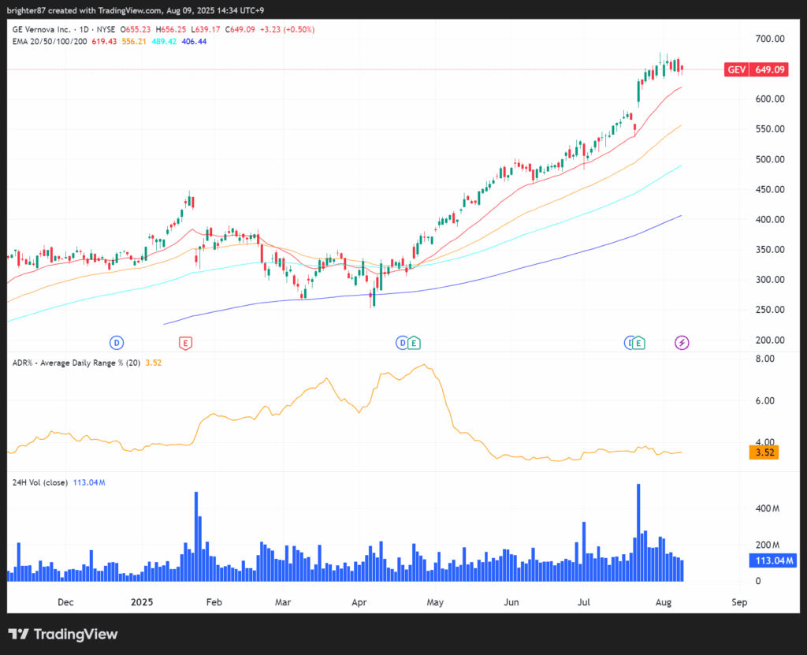
Task: Click the Dec label on time axis
Action: pos(65,602)
